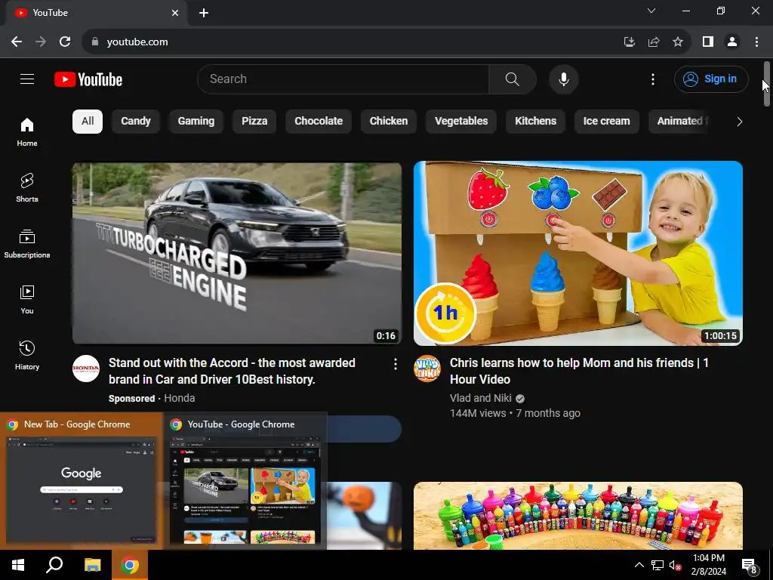
Task: Select the Gaming filter chip
Action: pyautogui.click(x=196, y=122)
